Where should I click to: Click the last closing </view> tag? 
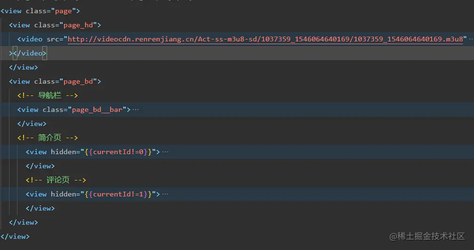(15, 236)
